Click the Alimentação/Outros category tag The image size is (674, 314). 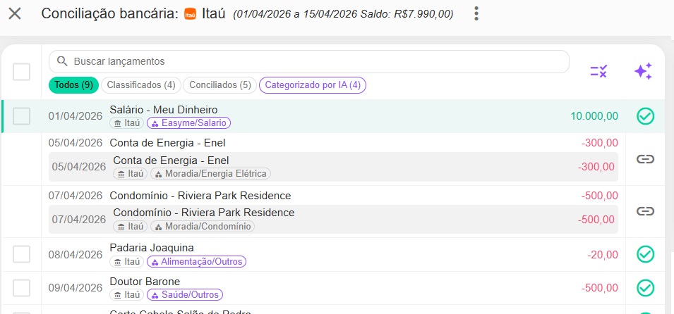(196, 262)
